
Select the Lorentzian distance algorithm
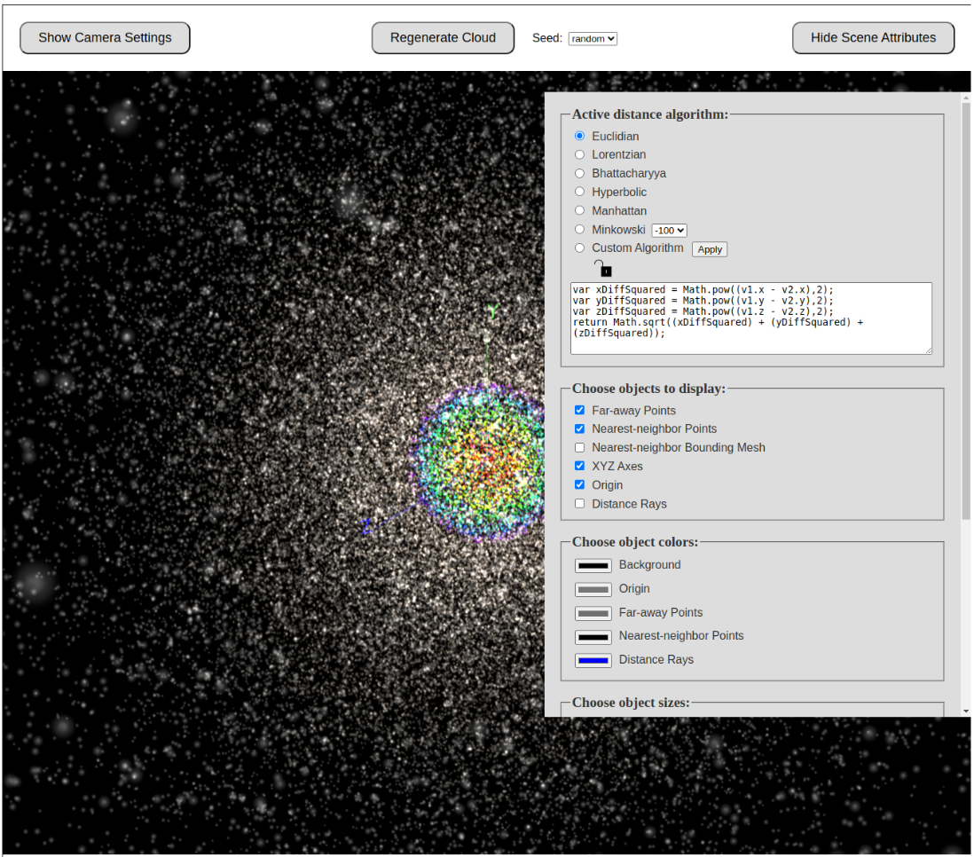(x=580, y=154)
